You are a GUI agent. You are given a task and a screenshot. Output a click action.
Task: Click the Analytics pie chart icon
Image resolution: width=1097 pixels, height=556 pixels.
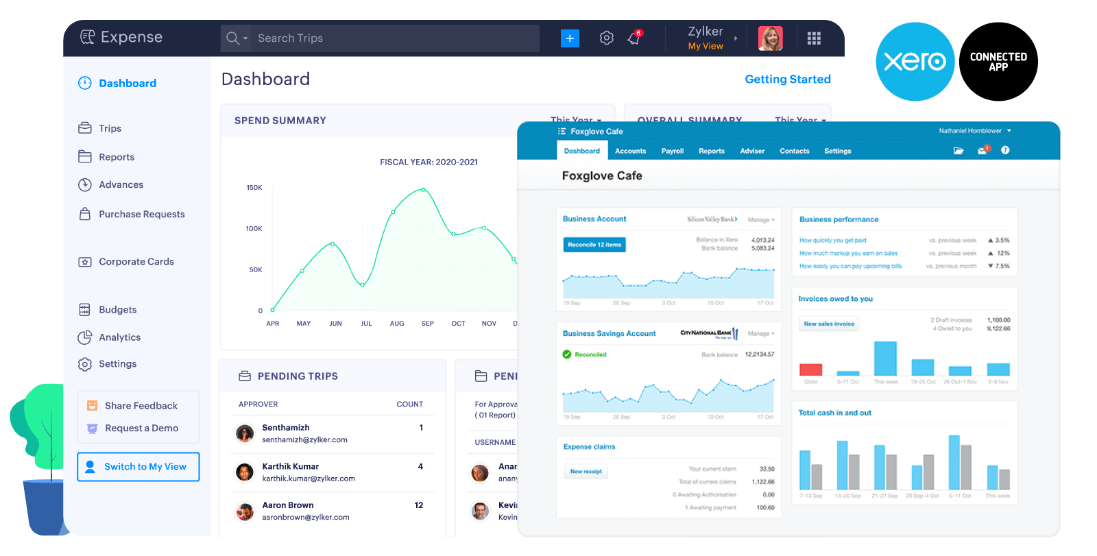pyautogui.click(x=85, y=337)
